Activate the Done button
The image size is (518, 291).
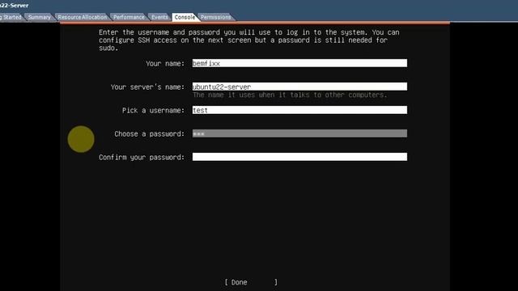click(251, 282)
